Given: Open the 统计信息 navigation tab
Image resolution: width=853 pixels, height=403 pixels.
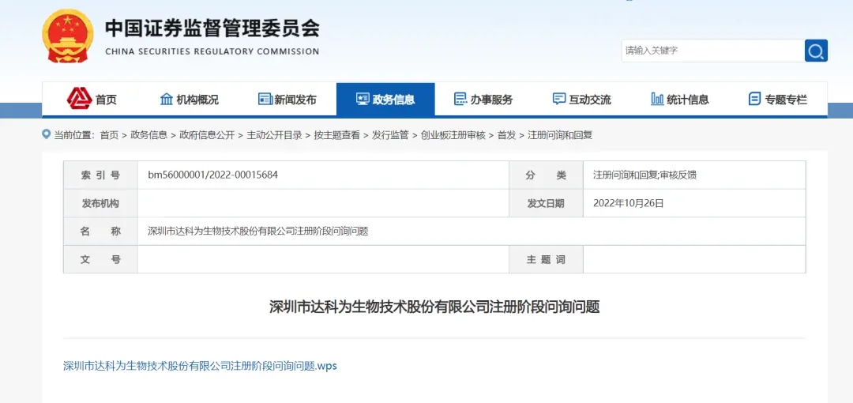Looking at the screenshot, I should pos(680,99).
